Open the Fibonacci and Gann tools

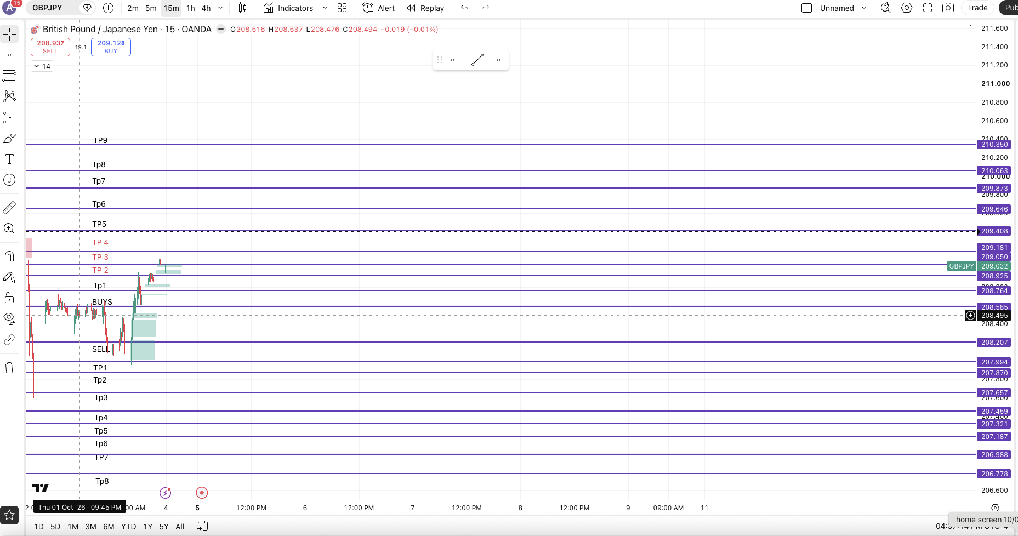tap(9, 76)
